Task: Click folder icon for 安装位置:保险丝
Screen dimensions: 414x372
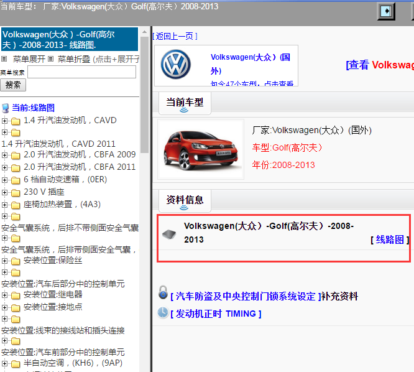Action: pyautogui.click(x=16, y=261)
